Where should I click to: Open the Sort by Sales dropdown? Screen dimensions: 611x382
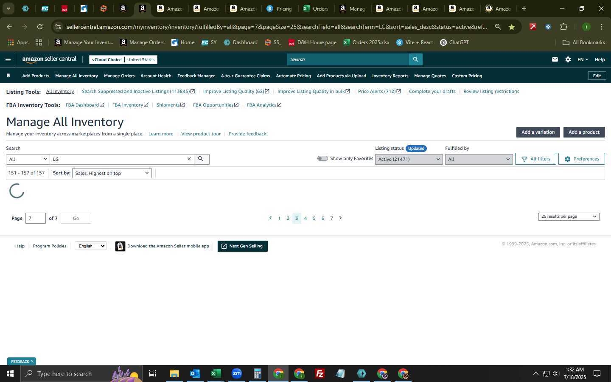coord(112,173)
